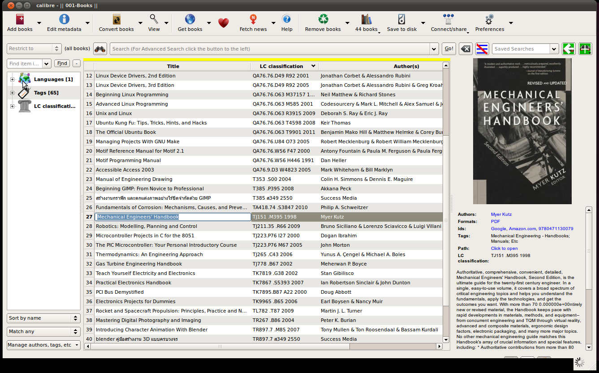Click the LC classification column icon

tap(25, 106)
